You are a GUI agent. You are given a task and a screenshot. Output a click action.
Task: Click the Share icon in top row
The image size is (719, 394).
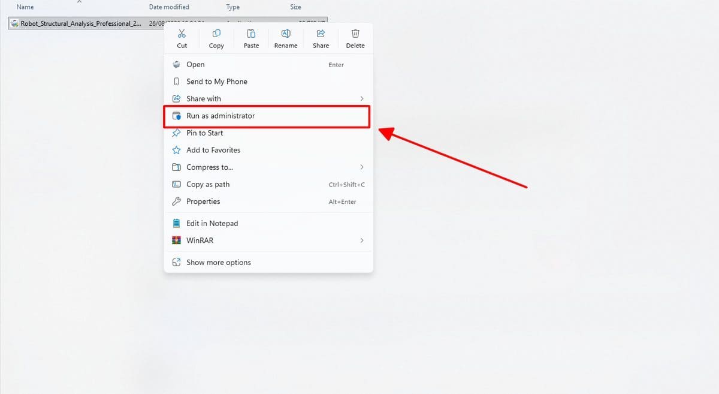tap(321, 34)
